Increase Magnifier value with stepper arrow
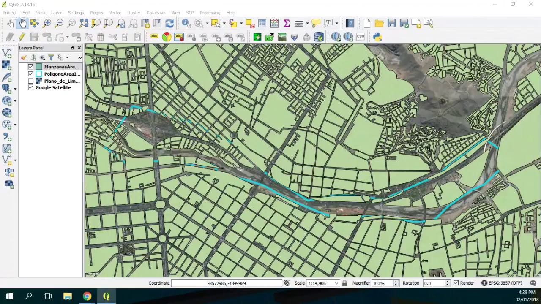This screenshot has height=304, width=541. pyautogui.click(x=396, y=282)
